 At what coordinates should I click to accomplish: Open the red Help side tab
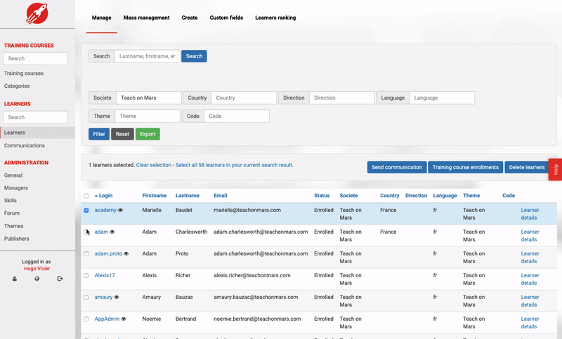[x=555, y=169]
